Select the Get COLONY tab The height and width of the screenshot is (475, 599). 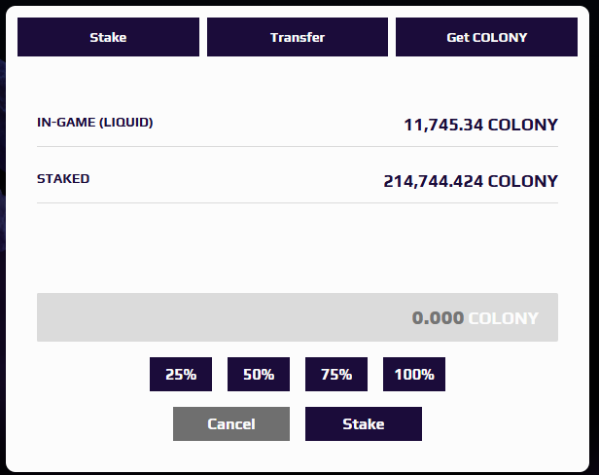(x=486, y=37)
